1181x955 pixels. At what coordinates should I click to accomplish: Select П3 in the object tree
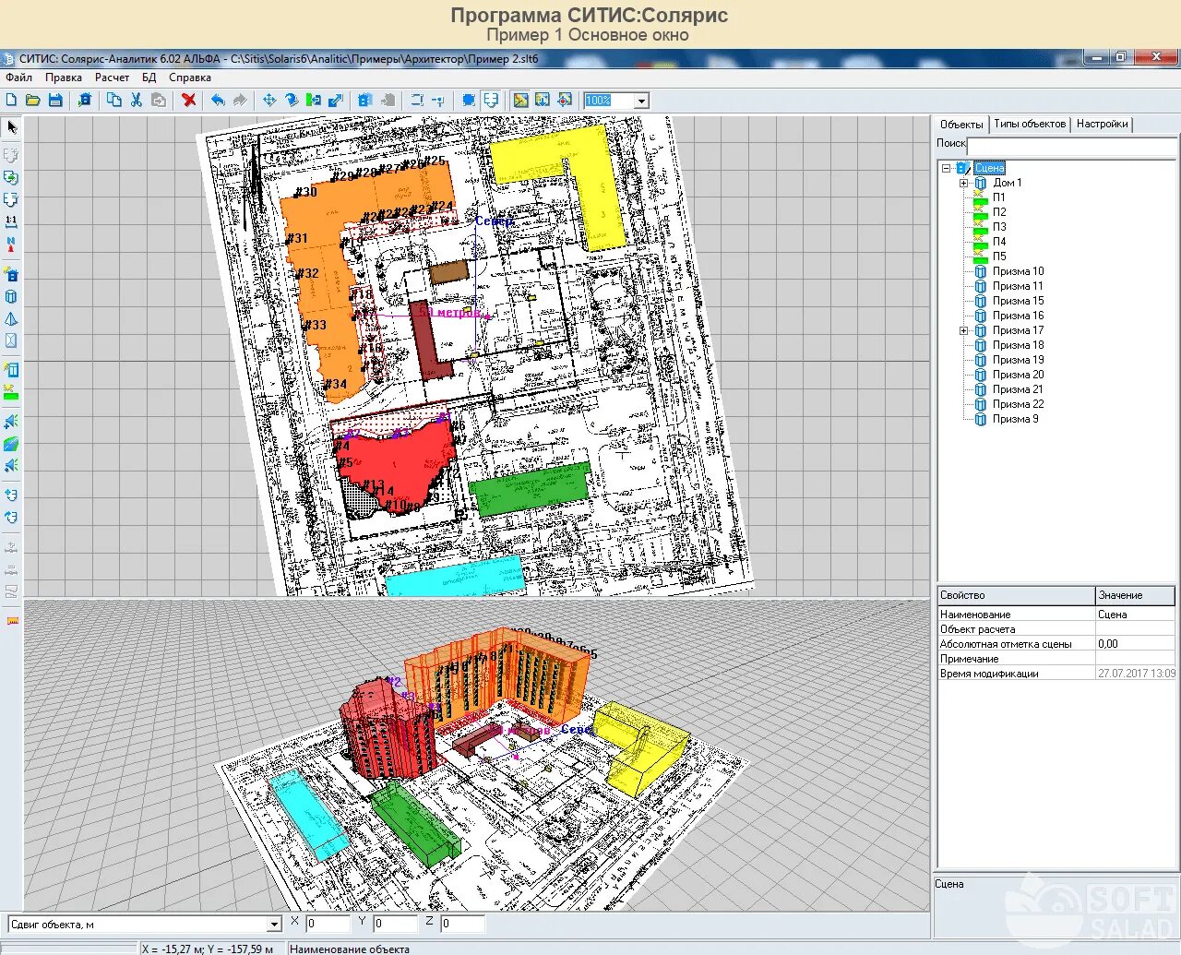pyautogui.click(x=999, y=227)
